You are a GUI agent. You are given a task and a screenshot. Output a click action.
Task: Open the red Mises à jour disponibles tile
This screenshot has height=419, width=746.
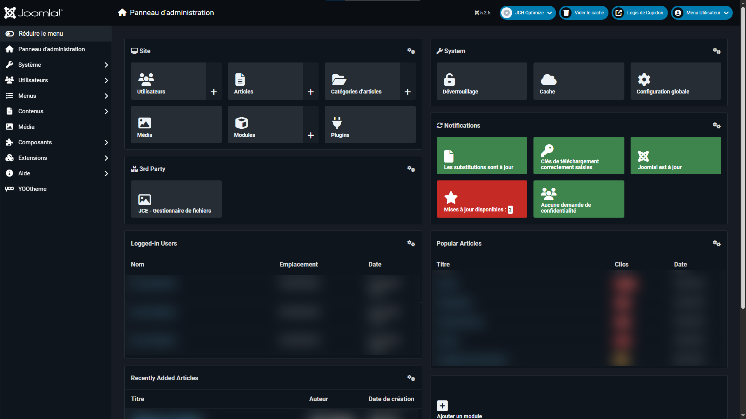click(x=481, y=199)
